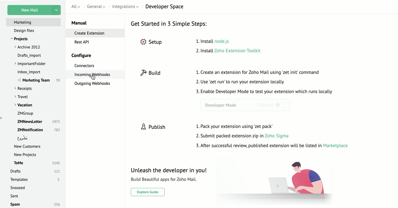Expand the Archive 2012 folder

pyautogui.click(x=15, y=47)
